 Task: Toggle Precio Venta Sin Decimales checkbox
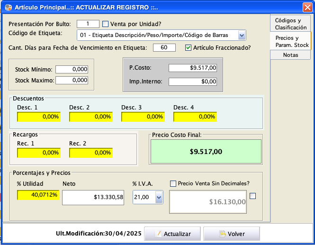click(x=173, y=183)
